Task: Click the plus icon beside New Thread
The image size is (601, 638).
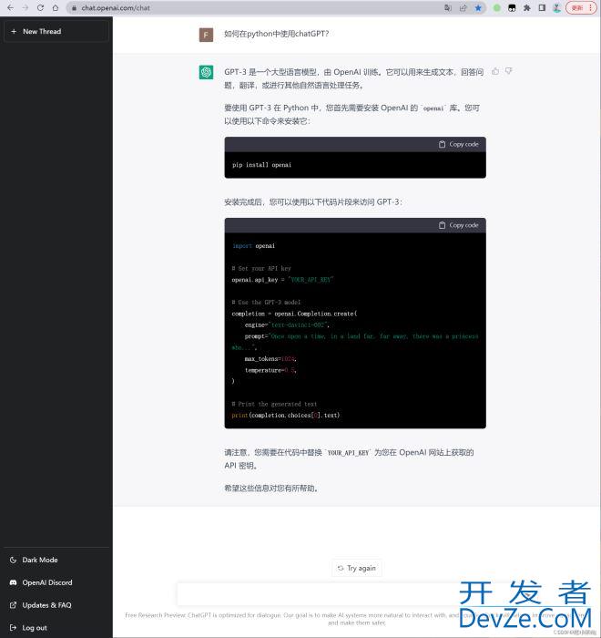Action: (x=14, y=31)
